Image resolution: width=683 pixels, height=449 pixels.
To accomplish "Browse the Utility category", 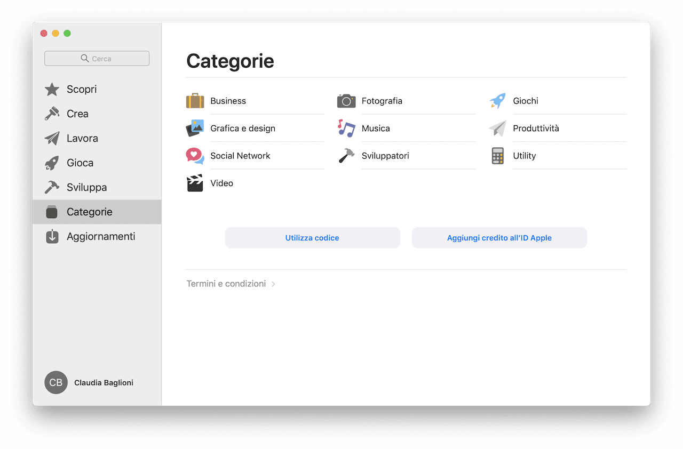I will (525, 156).
